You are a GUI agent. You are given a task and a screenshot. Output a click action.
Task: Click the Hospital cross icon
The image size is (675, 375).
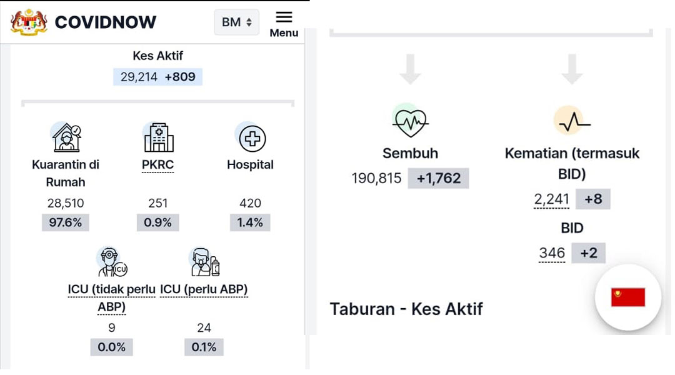point(251,137)
